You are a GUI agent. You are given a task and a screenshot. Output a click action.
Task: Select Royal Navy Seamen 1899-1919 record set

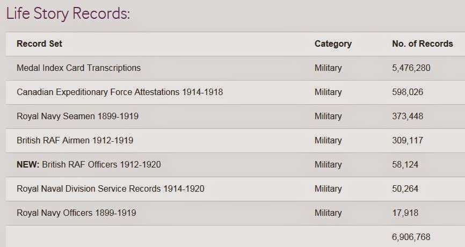(77, 117)
